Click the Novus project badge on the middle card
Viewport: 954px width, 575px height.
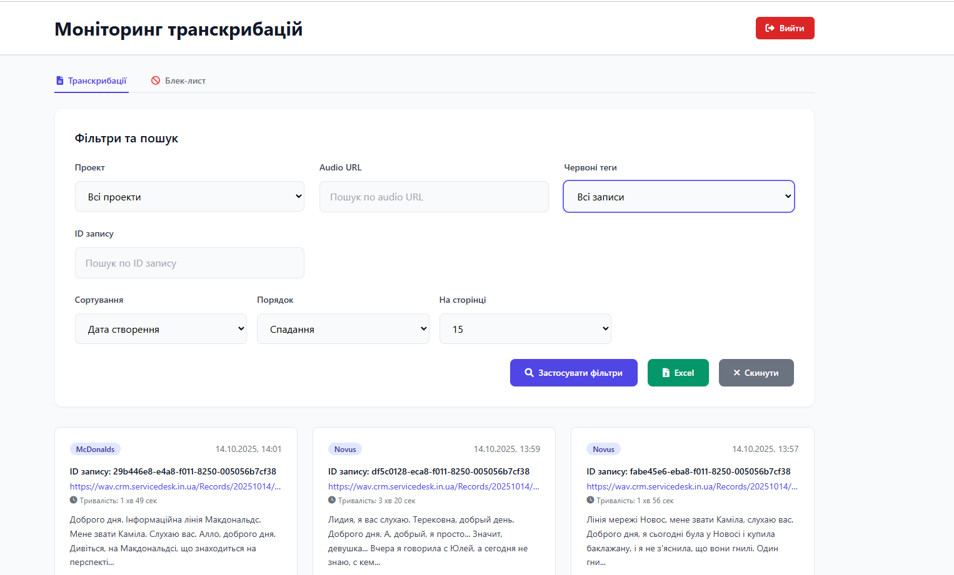(345, 449)
